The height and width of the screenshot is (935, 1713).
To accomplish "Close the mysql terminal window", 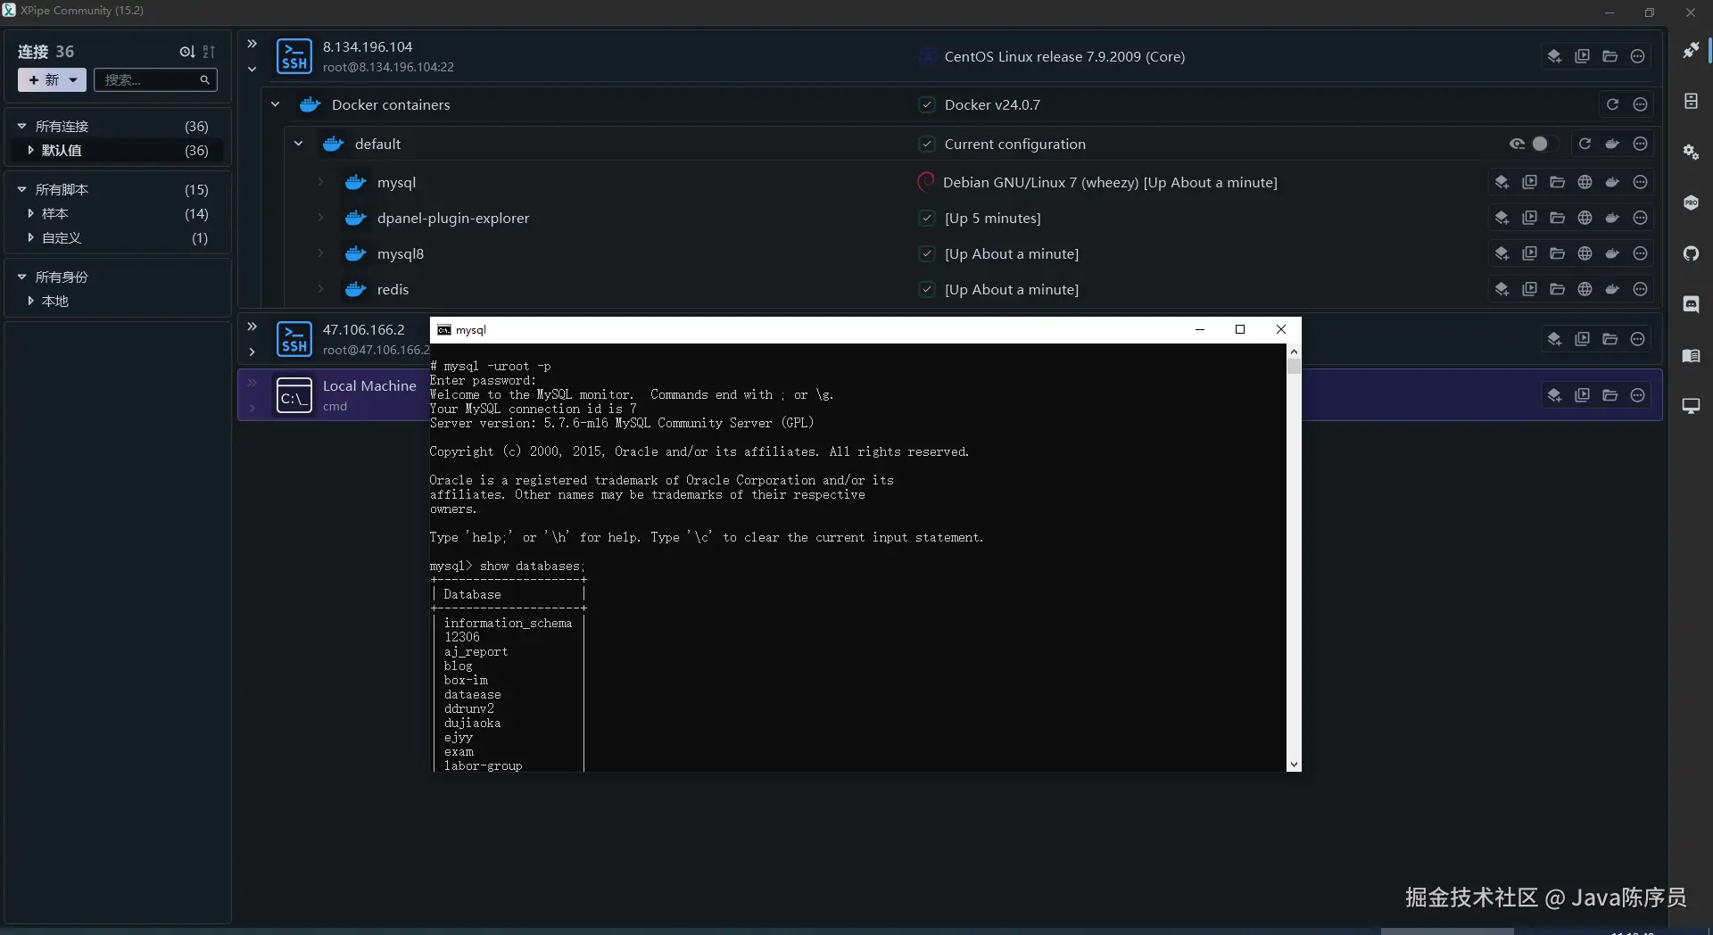I will coord(1281,329).
